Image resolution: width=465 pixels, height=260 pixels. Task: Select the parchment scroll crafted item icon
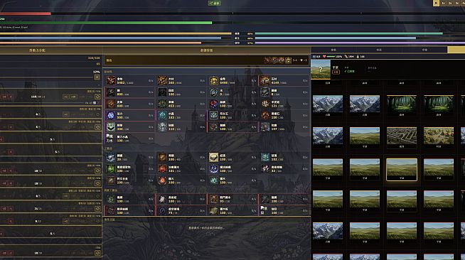[213, 157]
